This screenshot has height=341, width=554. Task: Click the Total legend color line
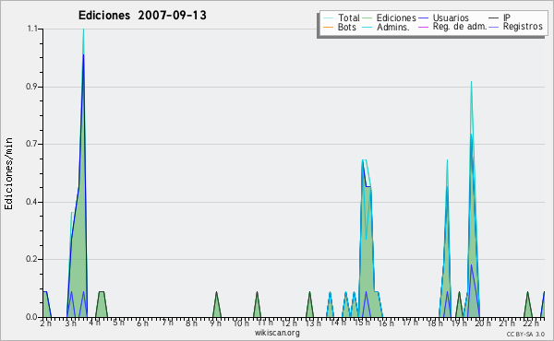(328, 18)
